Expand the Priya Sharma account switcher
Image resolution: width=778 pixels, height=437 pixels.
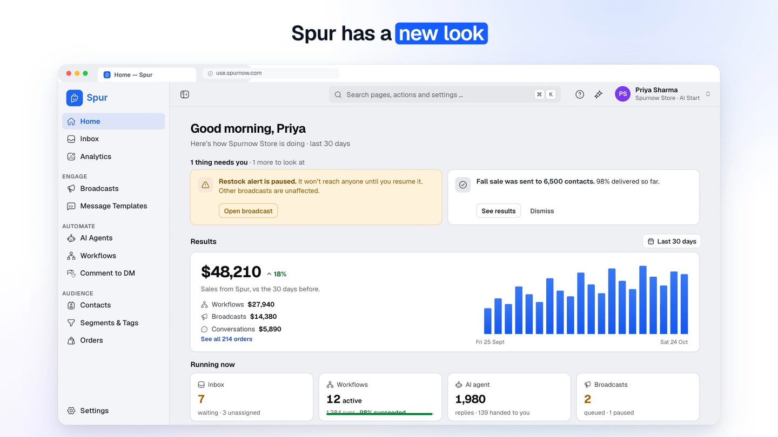708,94
